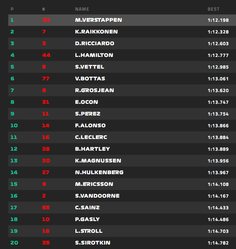Viewport: 236px width, 249px height.
Task: Click N.HULKENBERG's best time 1:13.967
Action: click(x=218, y=172)
